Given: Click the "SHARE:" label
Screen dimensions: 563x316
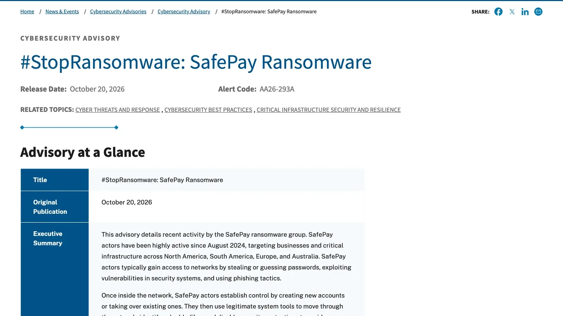Looking at the screenshot, I should (480, 12).
